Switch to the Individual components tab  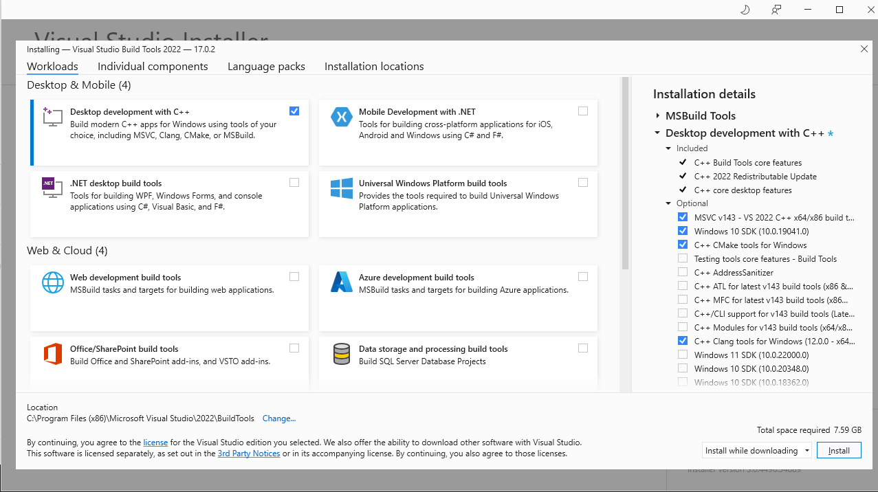153,67
